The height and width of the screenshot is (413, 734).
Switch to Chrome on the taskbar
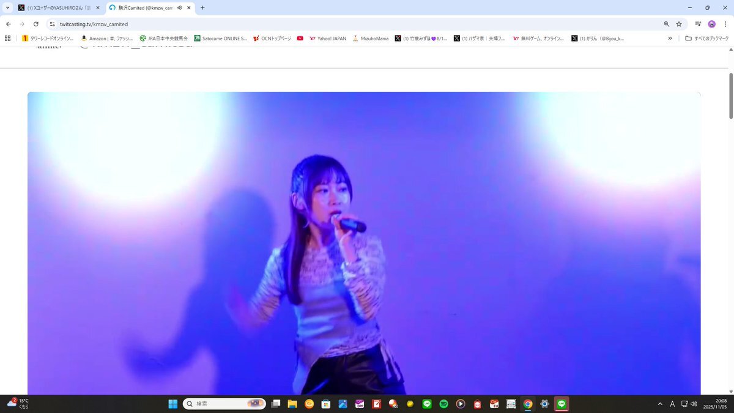click(527, 404)
